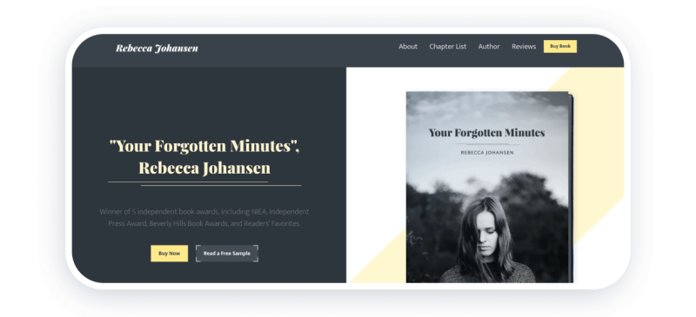Go to the Chapter List section
Screen dimensions: 696x317
click(447, 47)
